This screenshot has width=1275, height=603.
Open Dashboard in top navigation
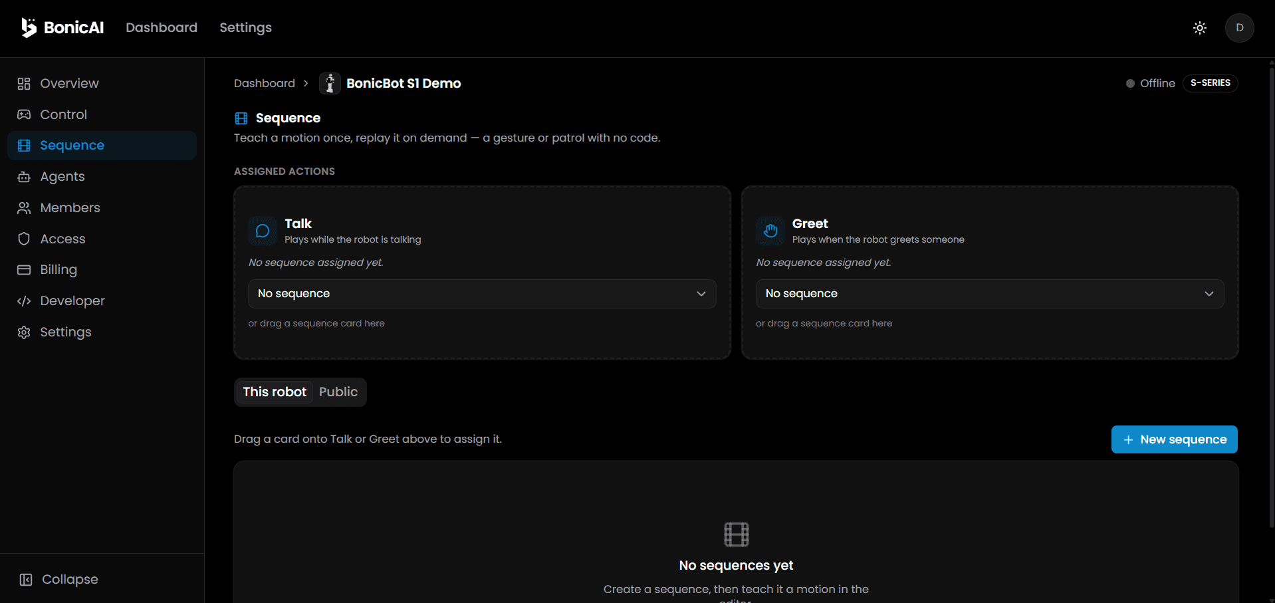tap(162, 27)
